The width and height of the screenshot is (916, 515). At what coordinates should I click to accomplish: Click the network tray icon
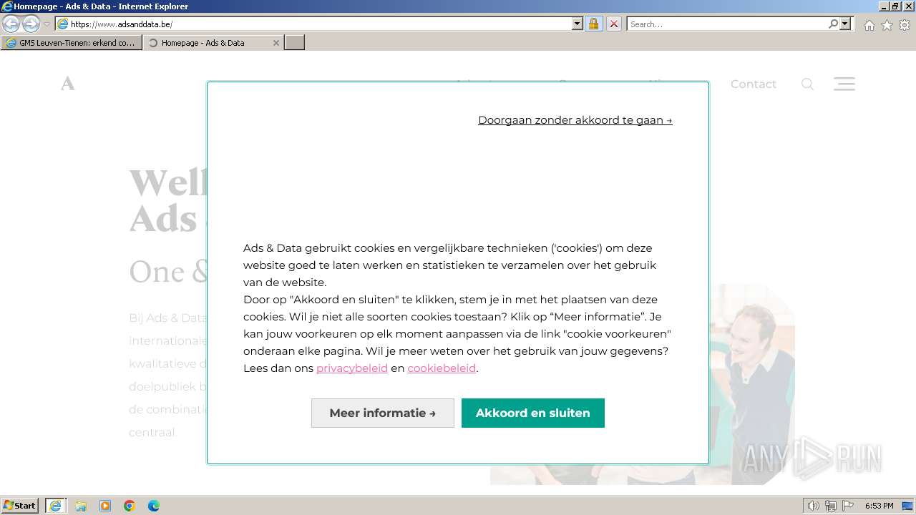(x=831, y=506)
